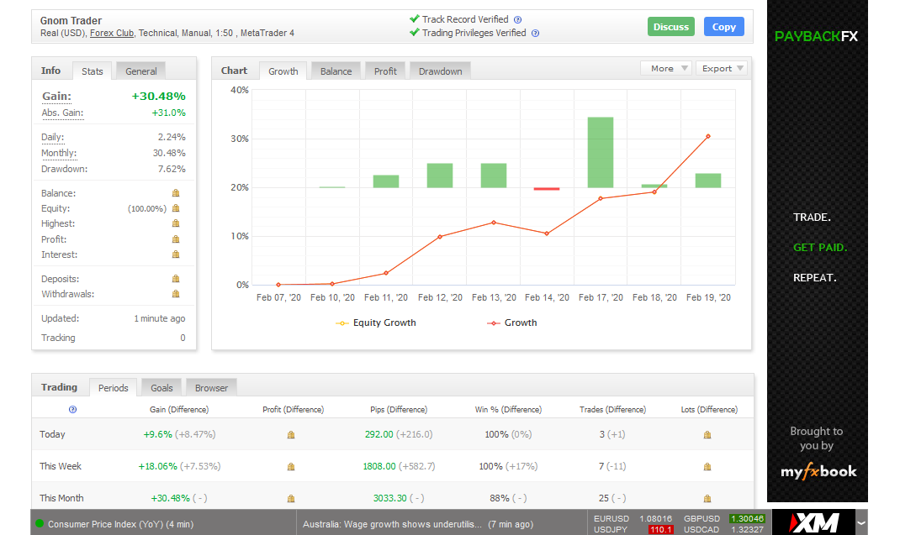Open the More dropdown on chart
Image resolution: width=900 pixels, height=535 pixels.
coord(666,68)
